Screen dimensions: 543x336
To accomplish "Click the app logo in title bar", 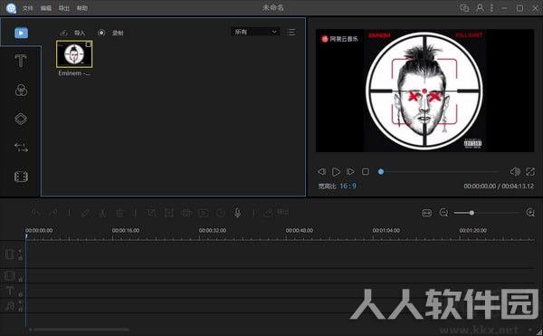I will pyautogui.click(x=11, y=7).
